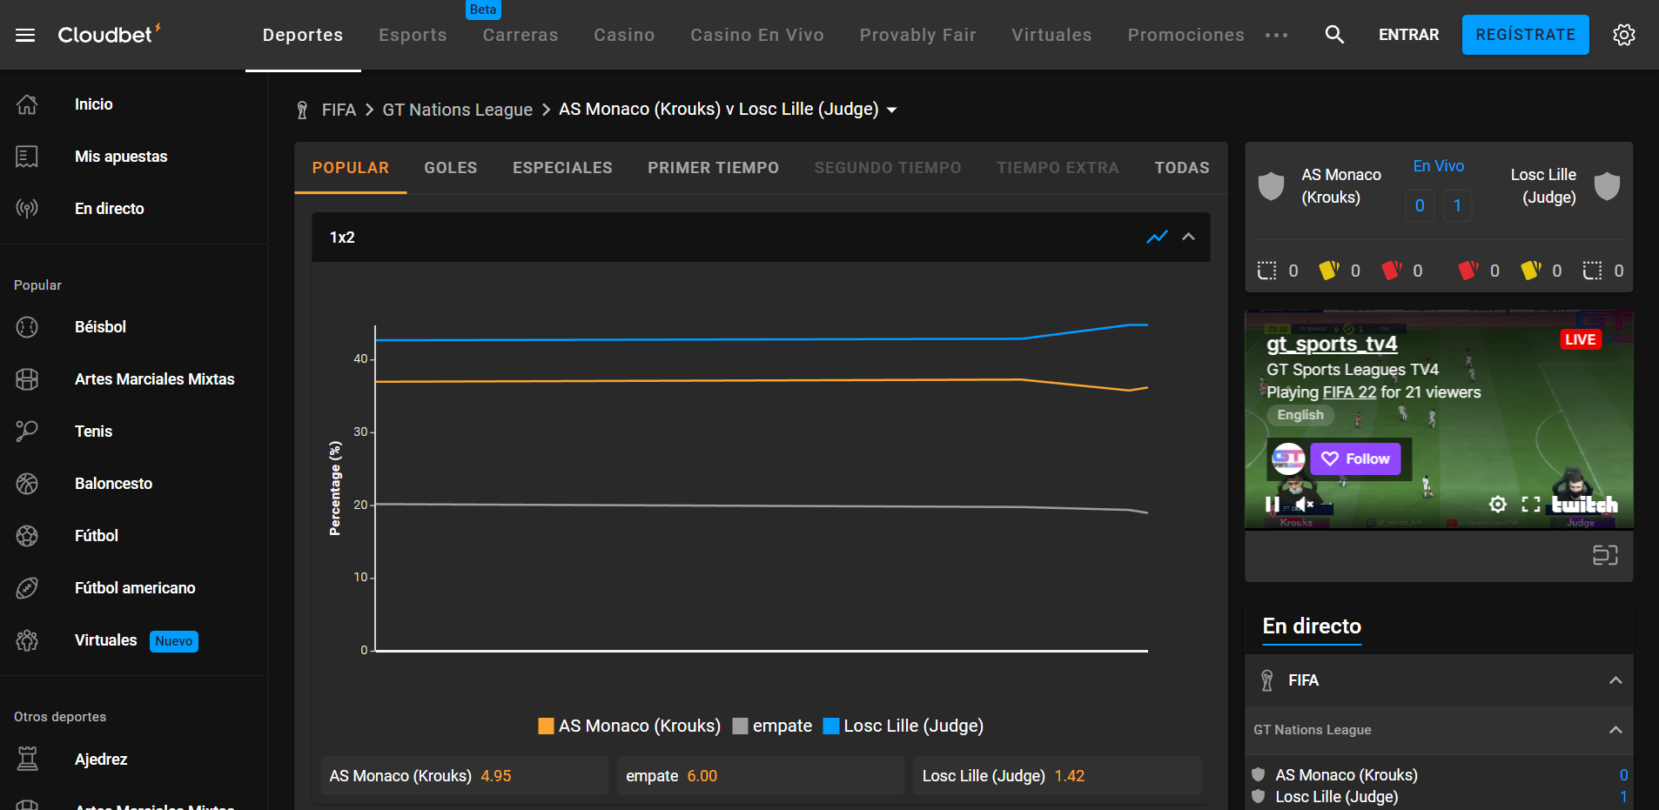
Task: Click the Baloncesto ball icon
Action: tap(27, 484)
